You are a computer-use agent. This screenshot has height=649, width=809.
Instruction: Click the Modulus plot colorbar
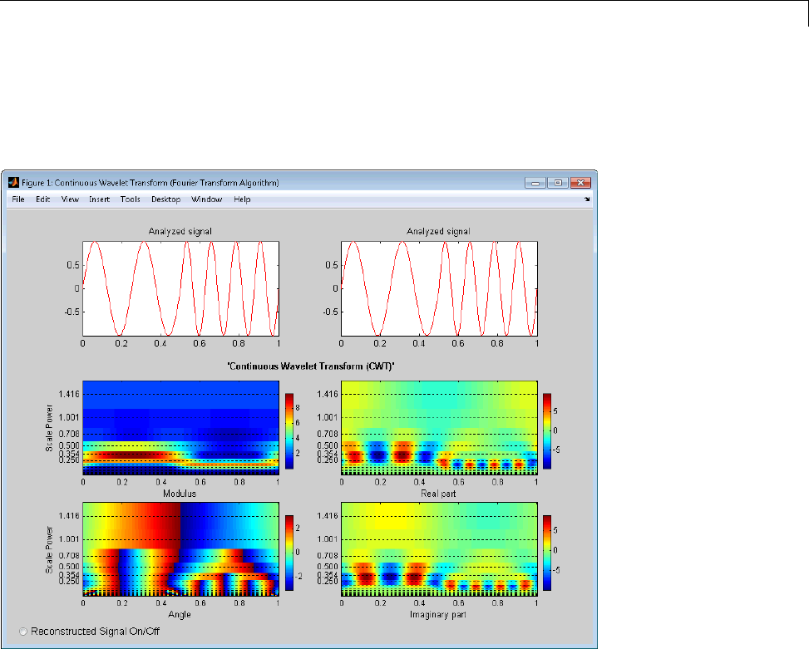[289, 430]
